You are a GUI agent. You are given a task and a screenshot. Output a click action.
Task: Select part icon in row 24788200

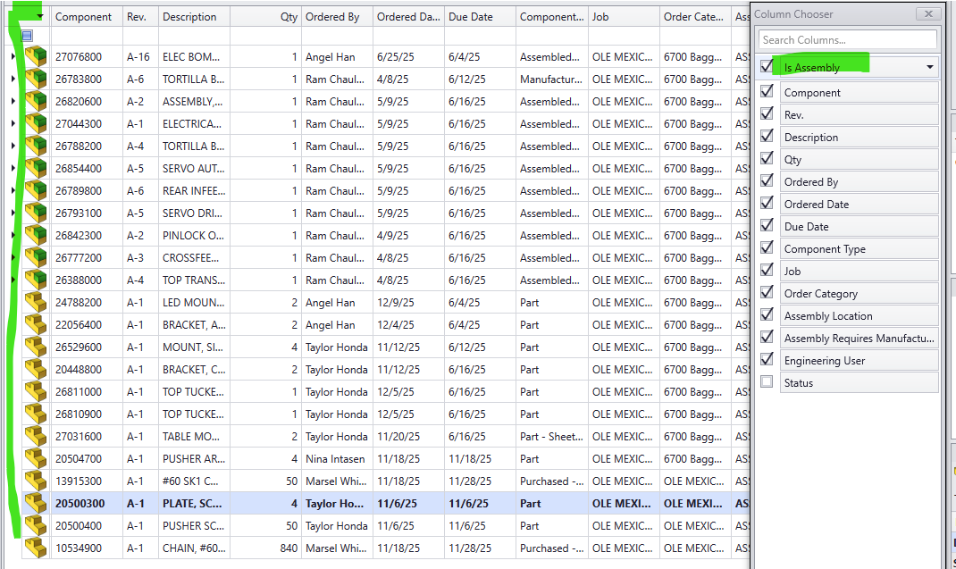pyautogui.click(x=36, y=303)
